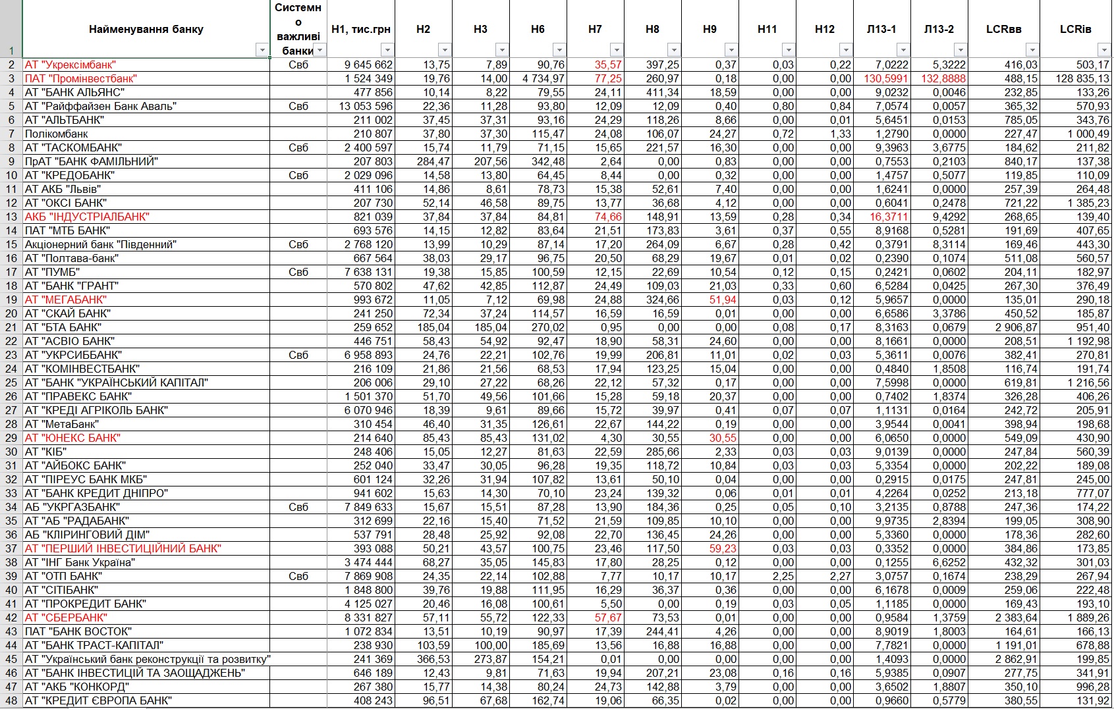
Task: Click cell ПрАТ "БАНК ФАМІЛЬНИЙ"
Action: pos(146,161)
